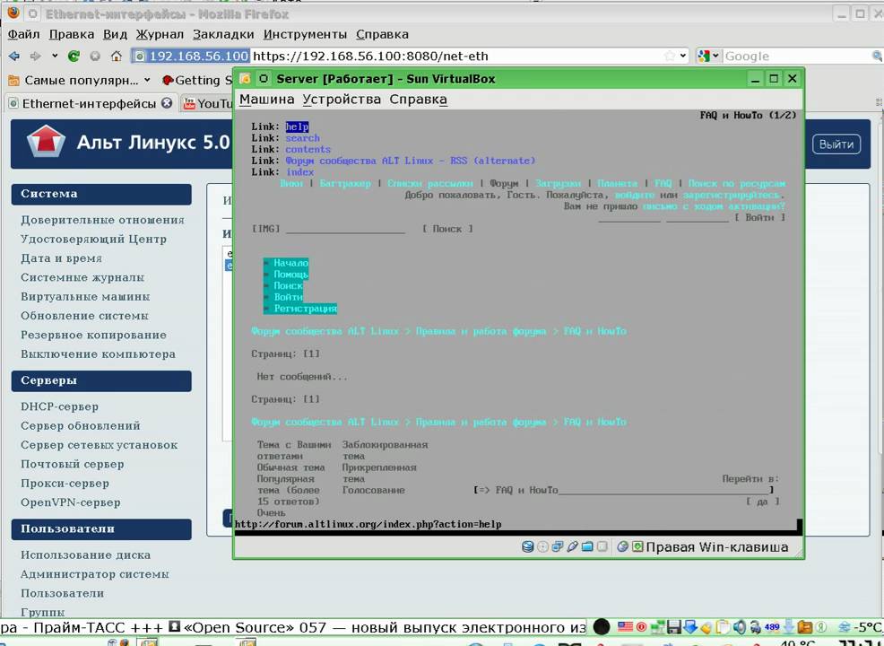The height and width of the screenshot is (646, 884).
Task: Open the Инструменты menu in Firefox
Action: 305,34
